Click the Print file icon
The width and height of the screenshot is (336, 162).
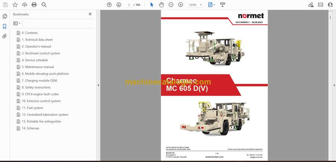click(34, 5)
